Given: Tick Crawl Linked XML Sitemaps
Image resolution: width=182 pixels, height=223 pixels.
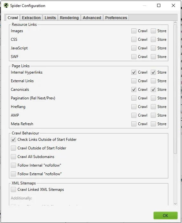Looking at the screenshot, I should point(13,190).
